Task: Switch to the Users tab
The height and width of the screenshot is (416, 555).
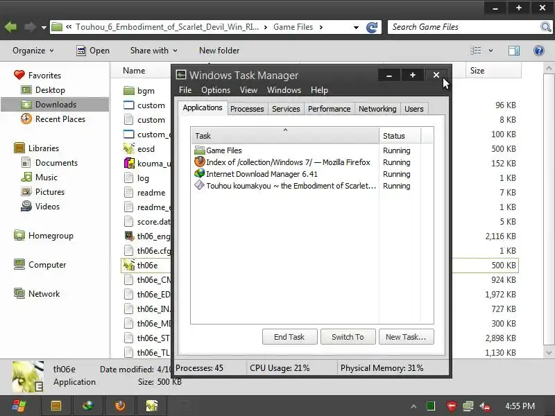Action: pyautogui.click(x=413, y=109)
